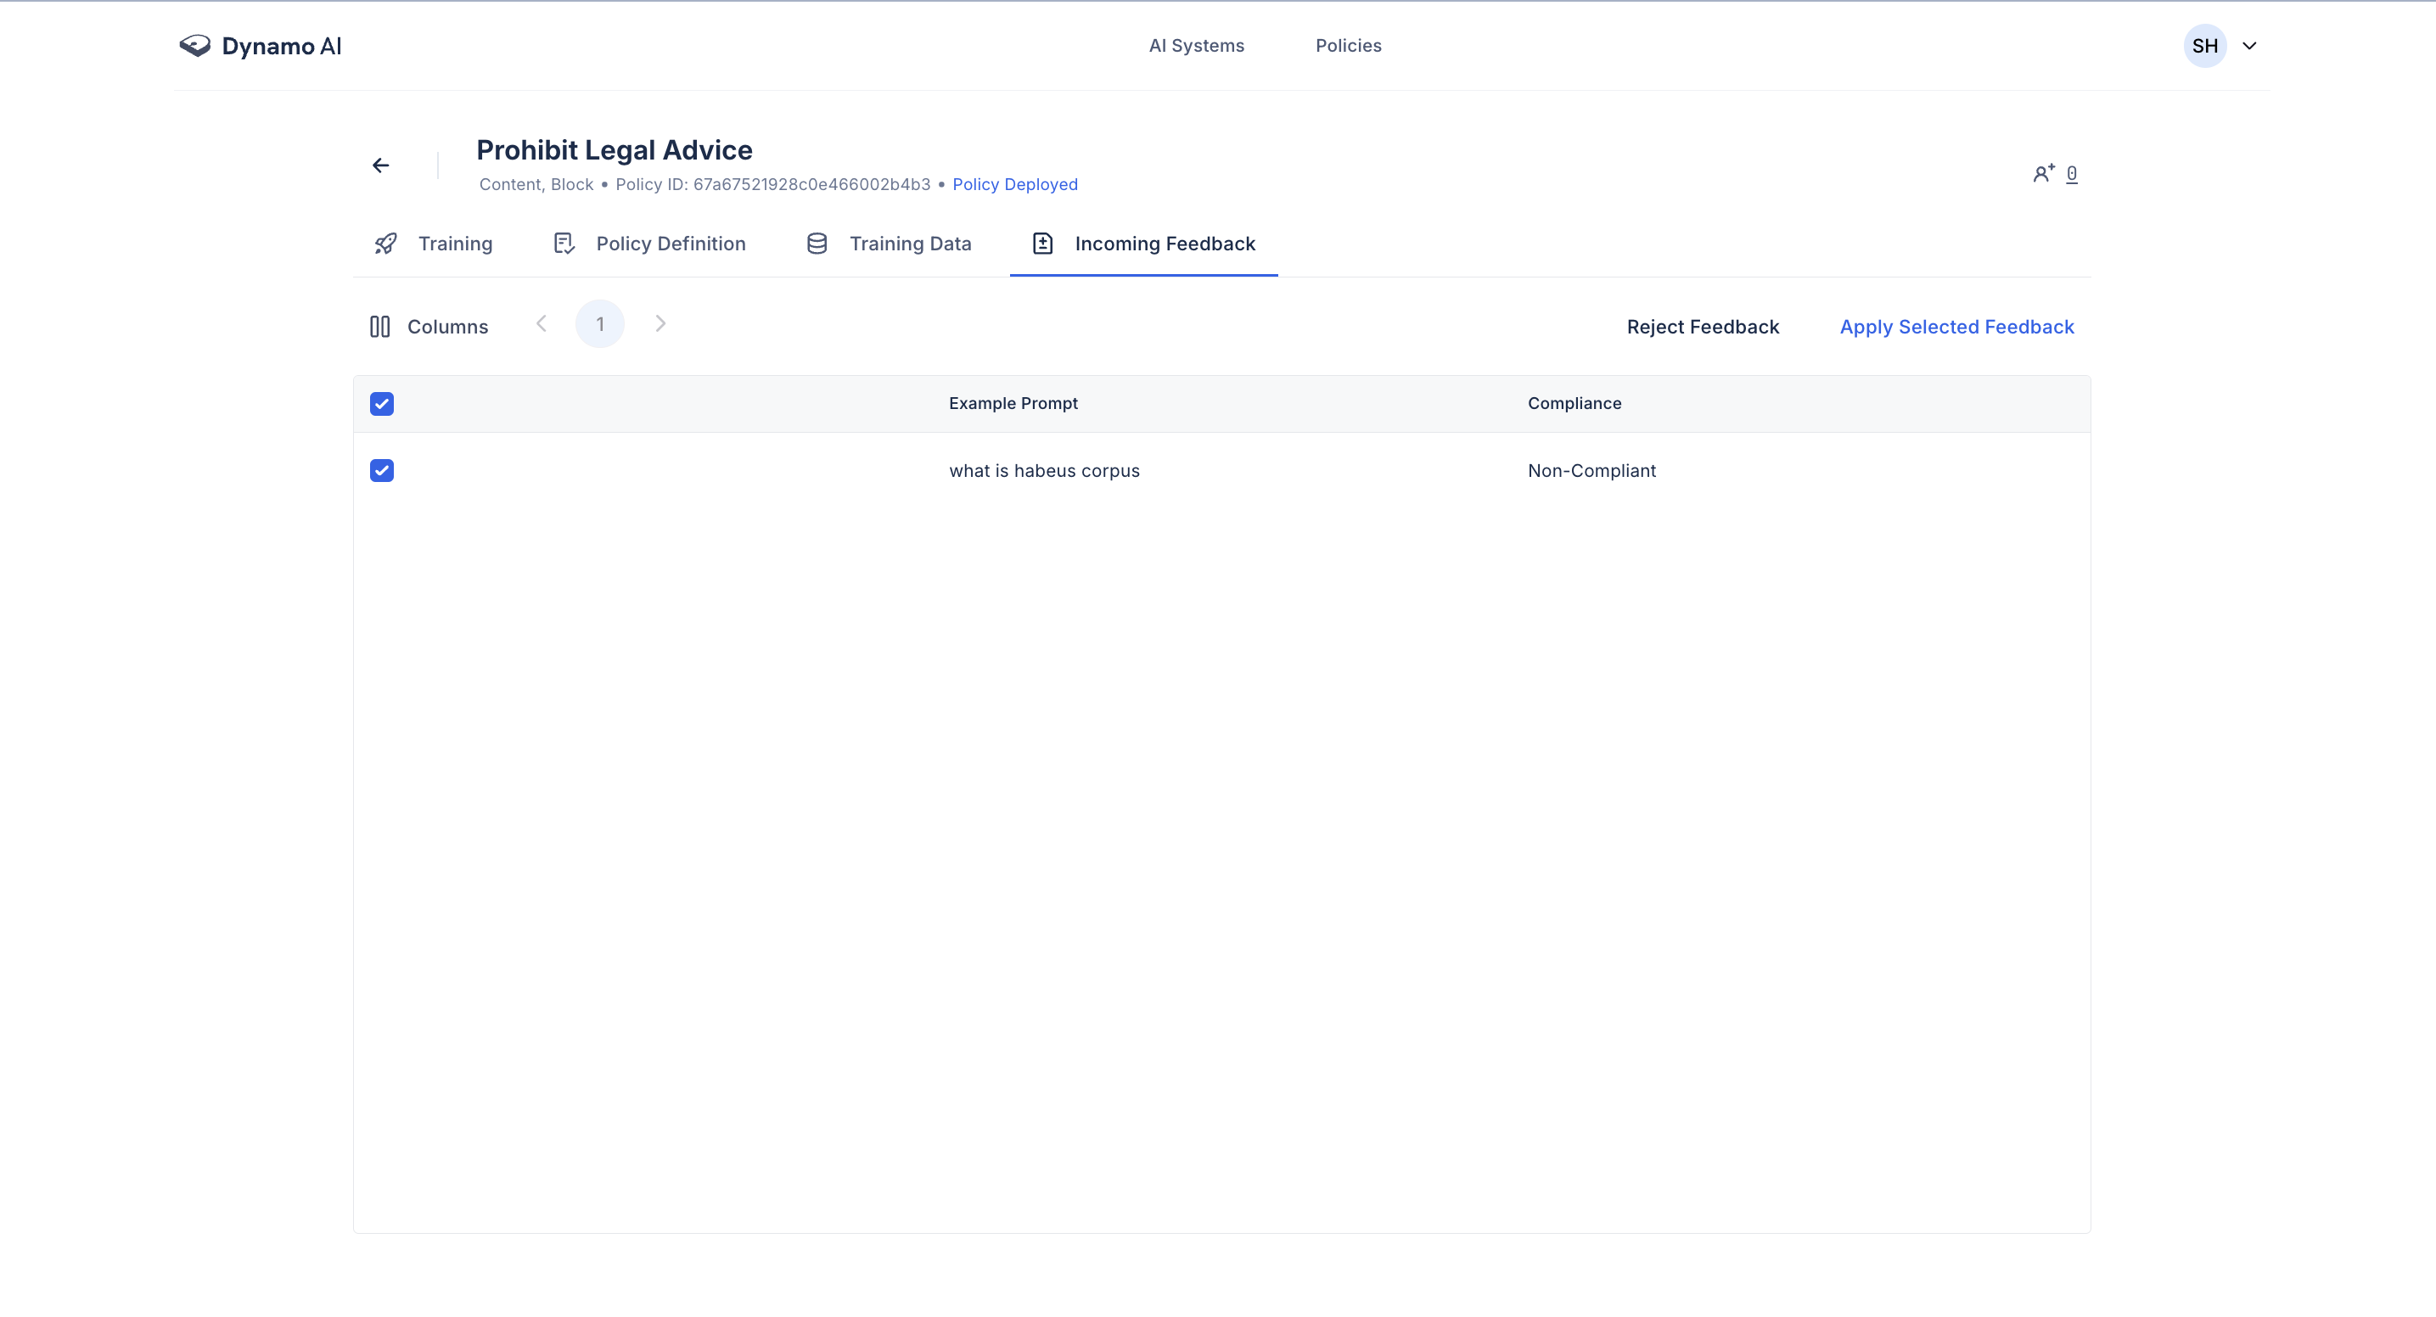
Task: Click the Non-Compliant cell
Action: tap(1591, 471)
